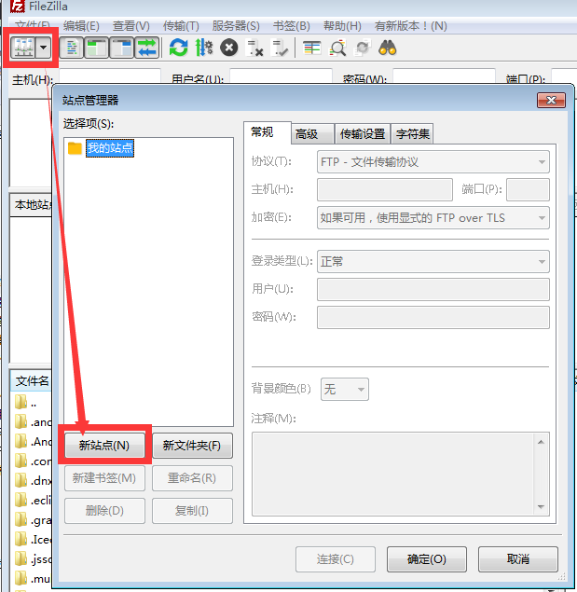Viewport: 577px width, 592px height.
Task: Open the 背景颜色(B) dropdown
Action: pyautogui.click(x=344, y=389)
